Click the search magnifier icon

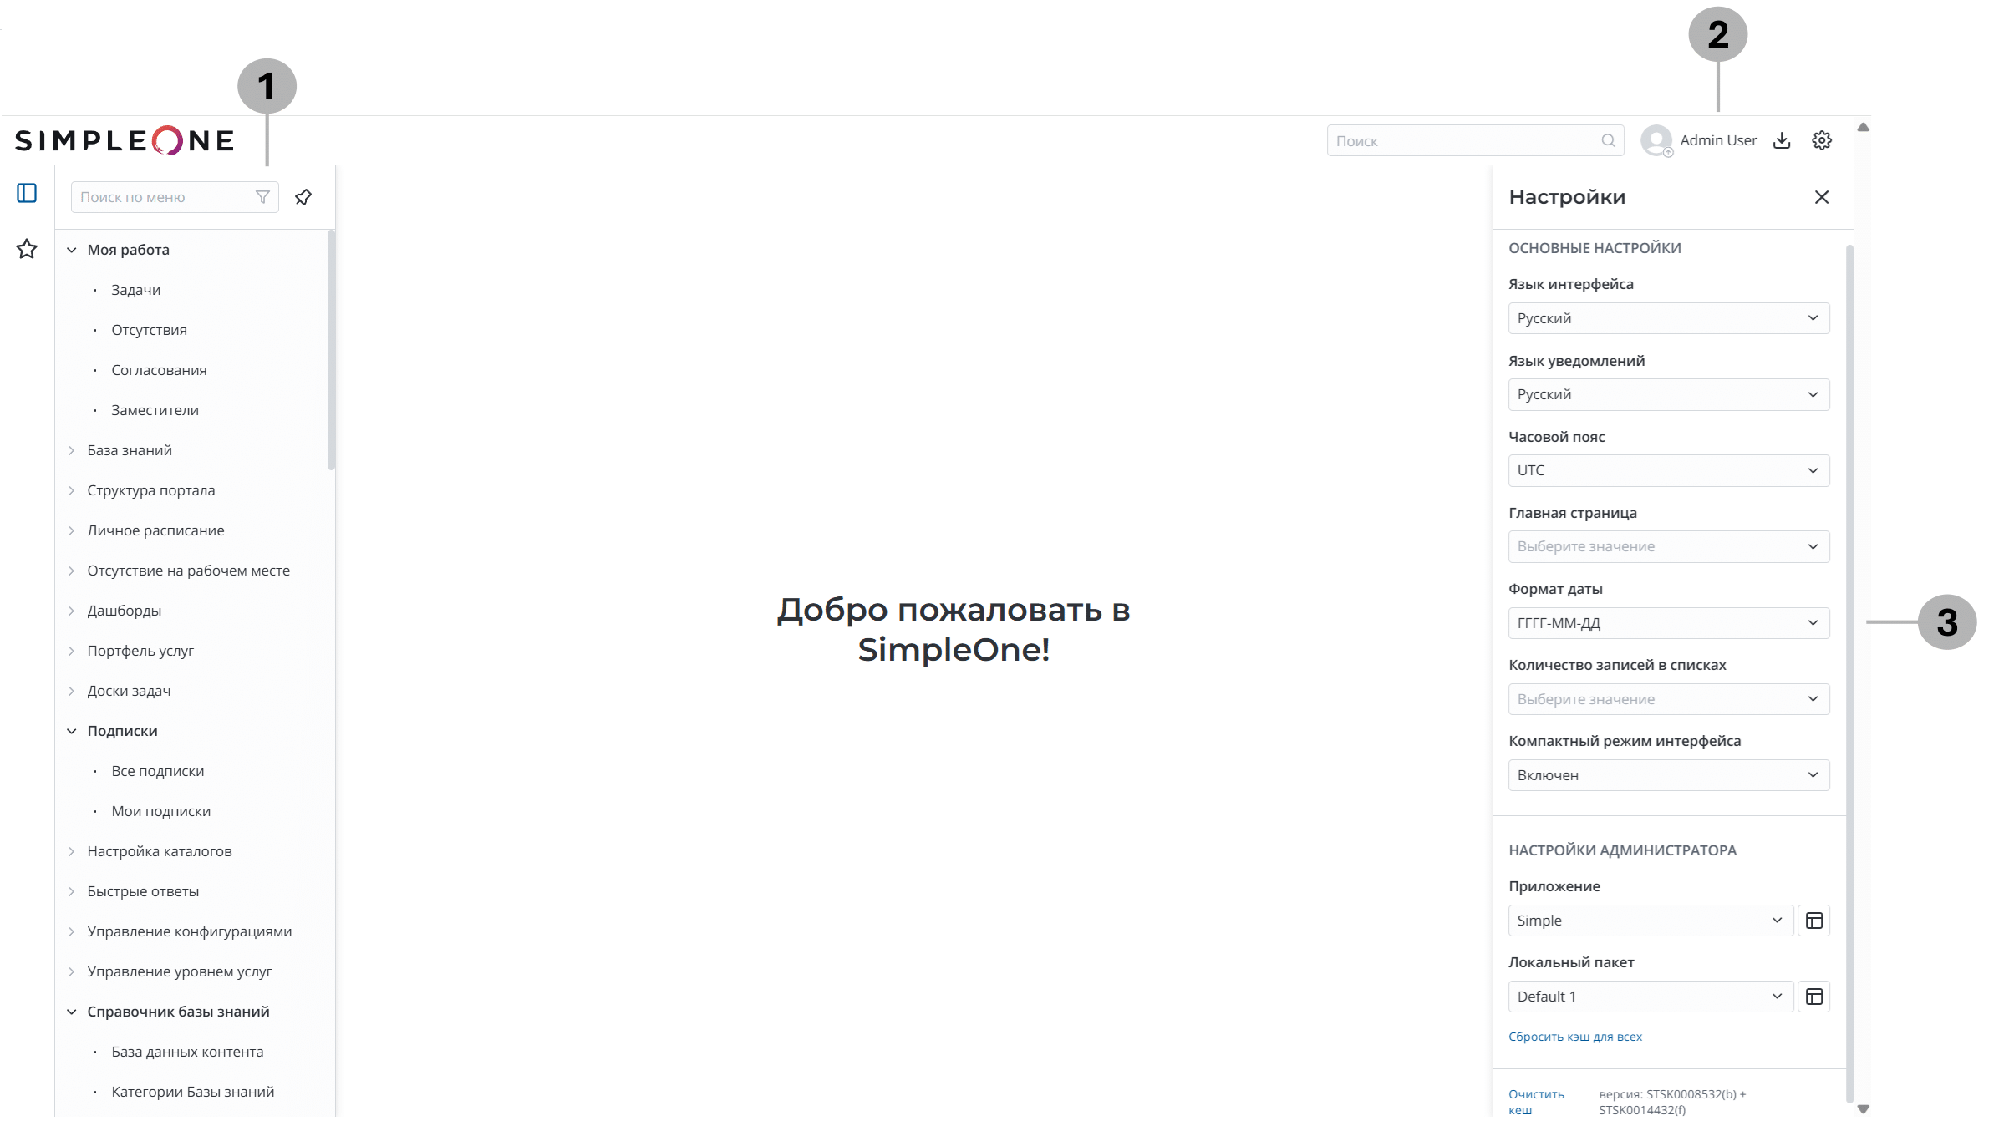pos(1607,139)
